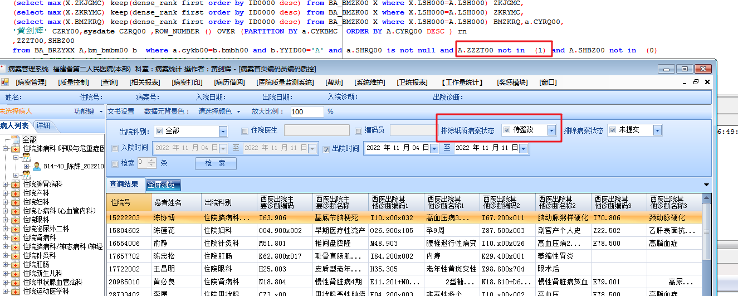Click the medical icon beside 住院新生儿科
The height and width of the screenshot is (296, 738).
click(x=16, y=273)
